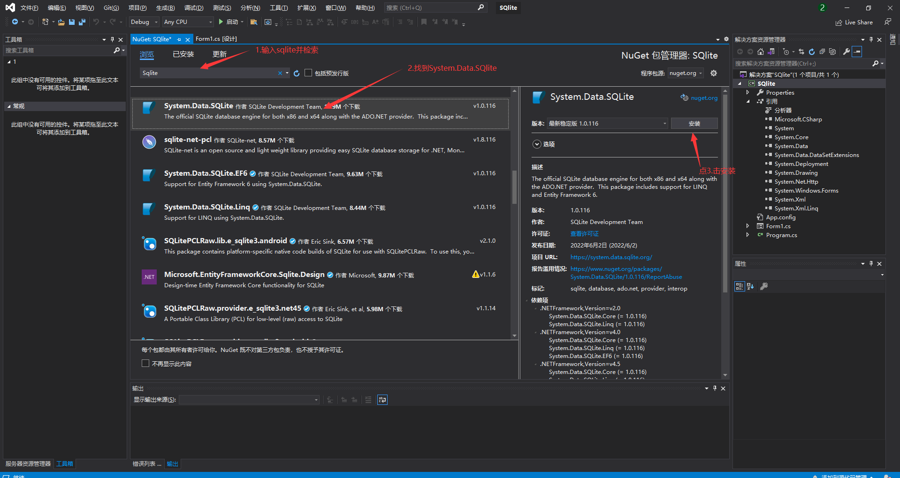Click the open file folder icon
The height and width of the screenshot is (478, 900).
coord(61,22)
